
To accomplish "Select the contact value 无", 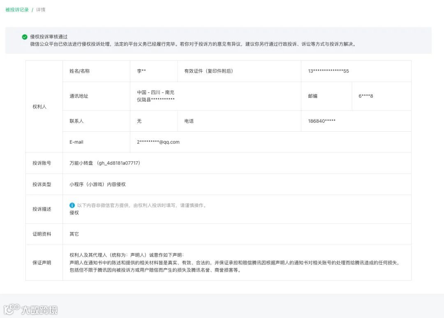I will (x=139, y=121).
